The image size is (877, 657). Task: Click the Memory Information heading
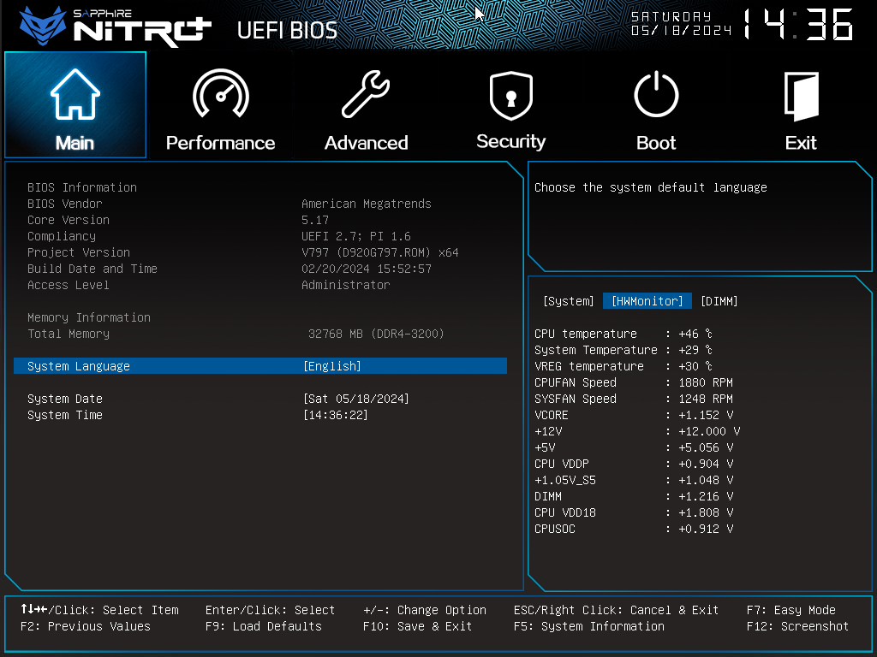pyautogui.click(x=89, y=317)
